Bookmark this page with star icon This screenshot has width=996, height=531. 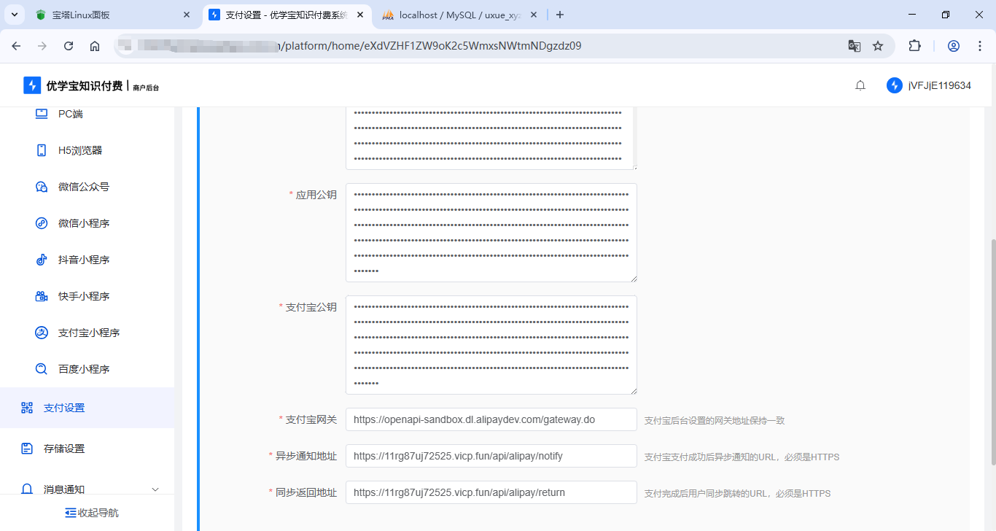click(x=878, y=46)
